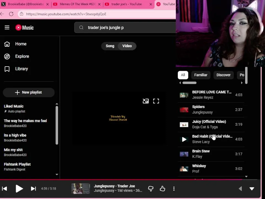Open more actions three-dot menu

[174, 188]
